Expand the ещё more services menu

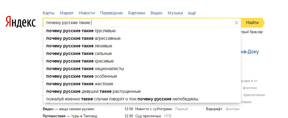click(x=192, y=13)
